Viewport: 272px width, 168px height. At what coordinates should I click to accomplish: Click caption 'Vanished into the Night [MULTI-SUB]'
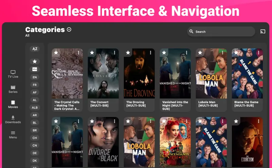point(175,105)
